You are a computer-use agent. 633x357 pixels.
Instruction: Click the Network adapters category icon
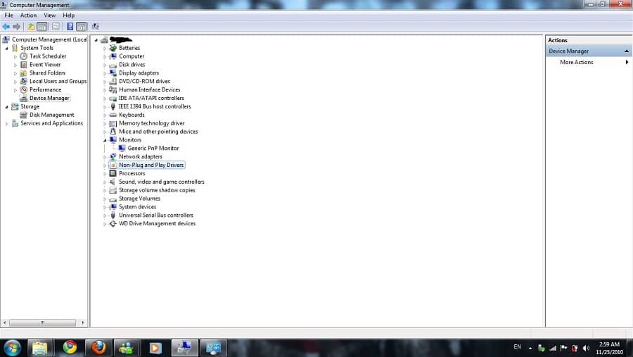(x=113, y=156)
